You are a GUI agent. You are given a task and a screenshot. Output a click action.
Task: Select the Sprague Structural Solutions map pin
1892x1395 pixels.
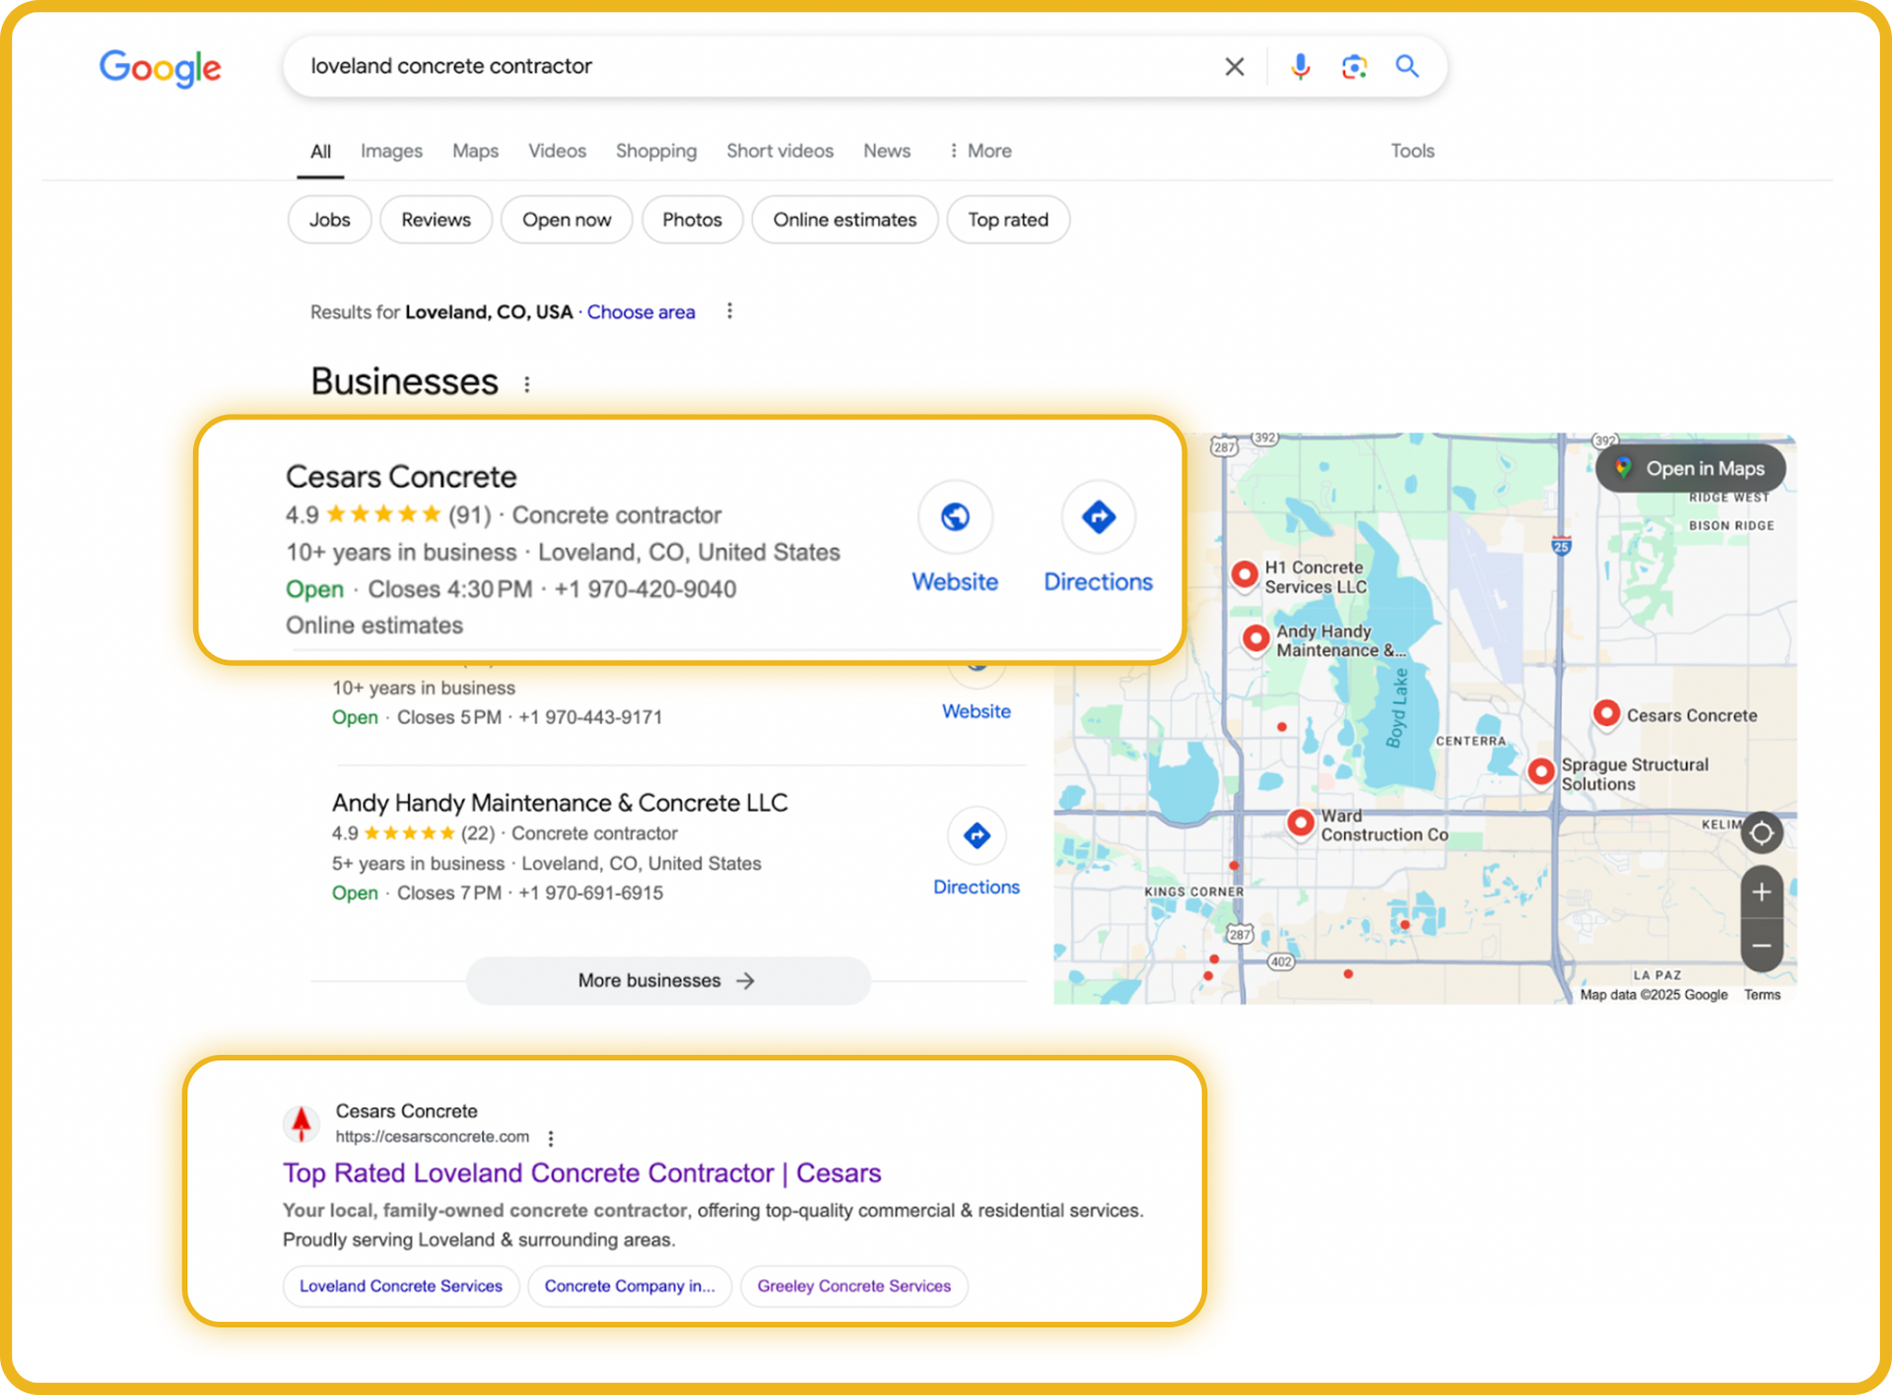1541,772
